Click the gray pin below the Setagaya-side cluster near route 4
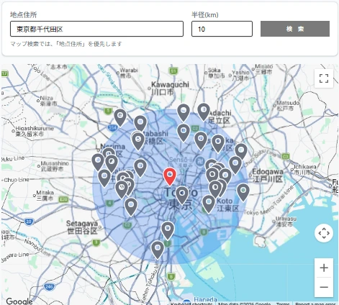Screen dimensions: 339x305 tap(131, 207)
